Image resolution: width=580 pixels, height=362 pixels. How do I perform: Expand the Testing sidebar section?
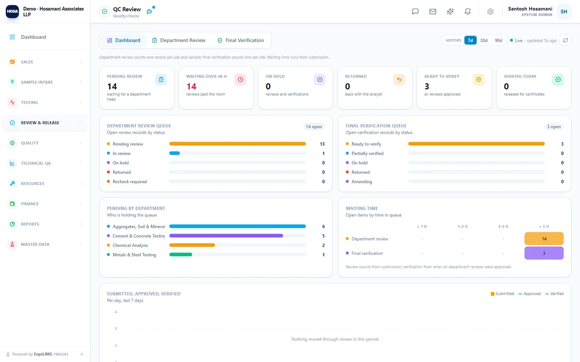click(x=45, y=102)
